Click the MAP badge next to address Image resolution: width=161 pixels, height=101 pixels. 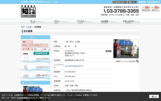pos(108,51)
